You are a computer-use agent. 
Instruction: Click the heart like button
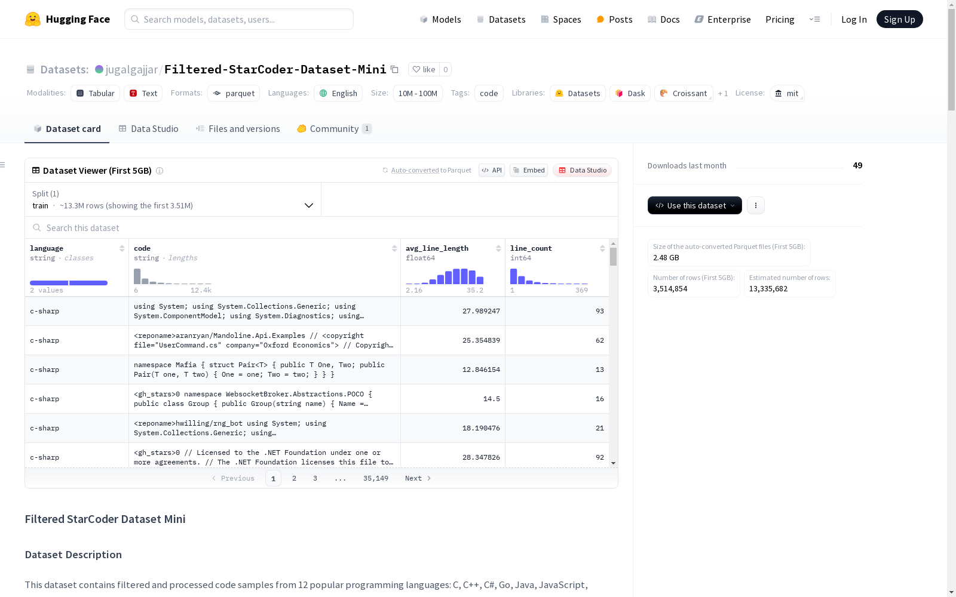pos(424,69)
